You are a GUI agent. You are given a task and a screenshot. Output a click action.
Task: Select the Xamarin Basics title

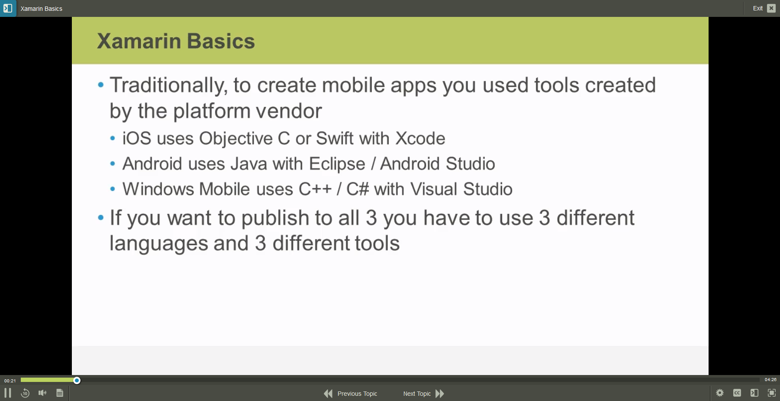[41, 8]
